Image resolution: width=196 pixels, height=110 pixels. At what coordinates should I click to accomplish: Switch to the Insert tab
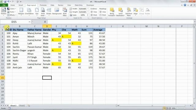coord(21,5)
